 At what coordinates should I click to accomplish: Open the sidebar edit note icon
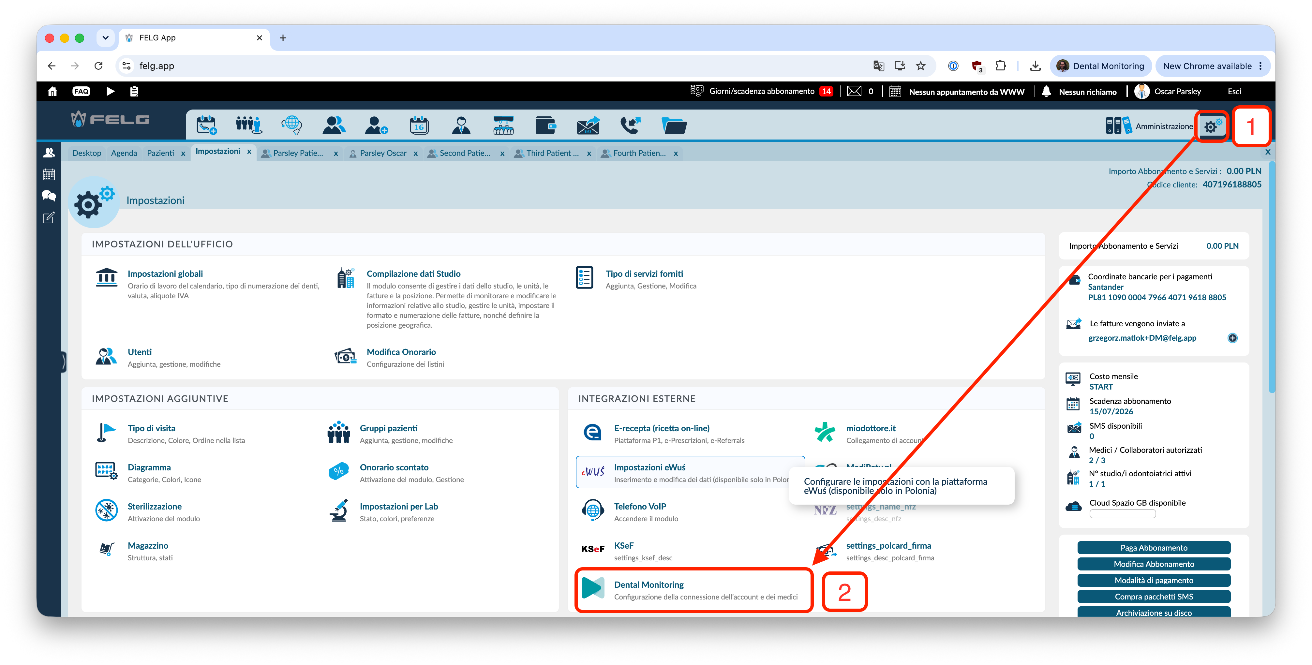pos(49,218)
